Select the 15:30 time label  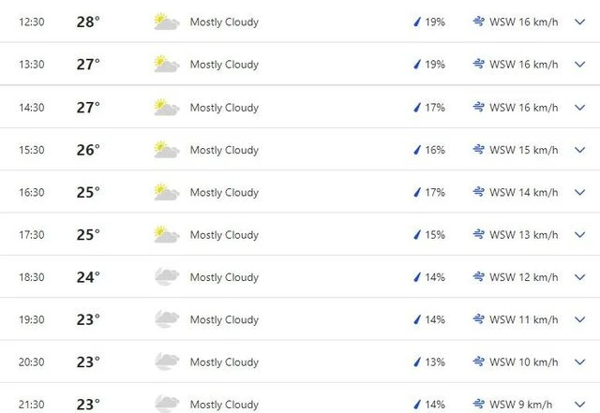[x=32, y=150]
